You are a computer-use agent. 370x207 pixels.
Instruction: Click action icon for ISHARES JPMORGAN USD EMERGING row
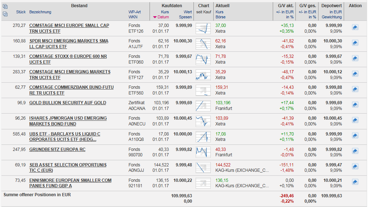(x=355, y=120)
